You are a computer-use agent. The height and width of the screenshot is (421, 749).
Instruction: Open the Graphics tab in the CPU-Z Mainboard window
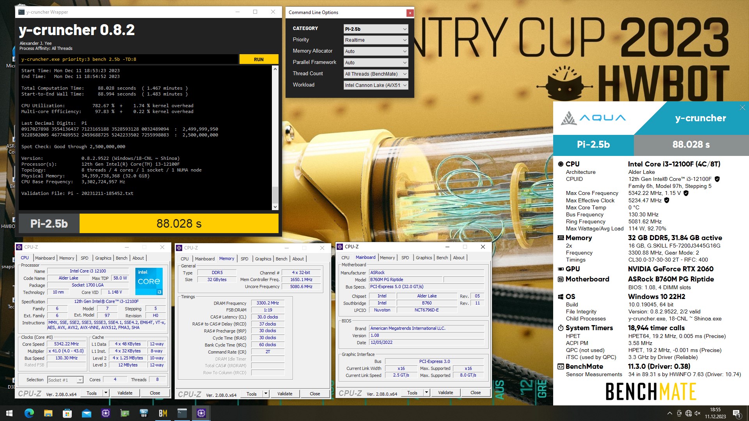click(x=424, y=258)
